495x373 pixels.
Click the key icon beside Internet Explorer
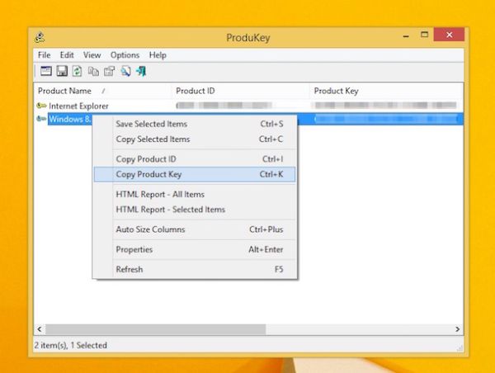41,106
